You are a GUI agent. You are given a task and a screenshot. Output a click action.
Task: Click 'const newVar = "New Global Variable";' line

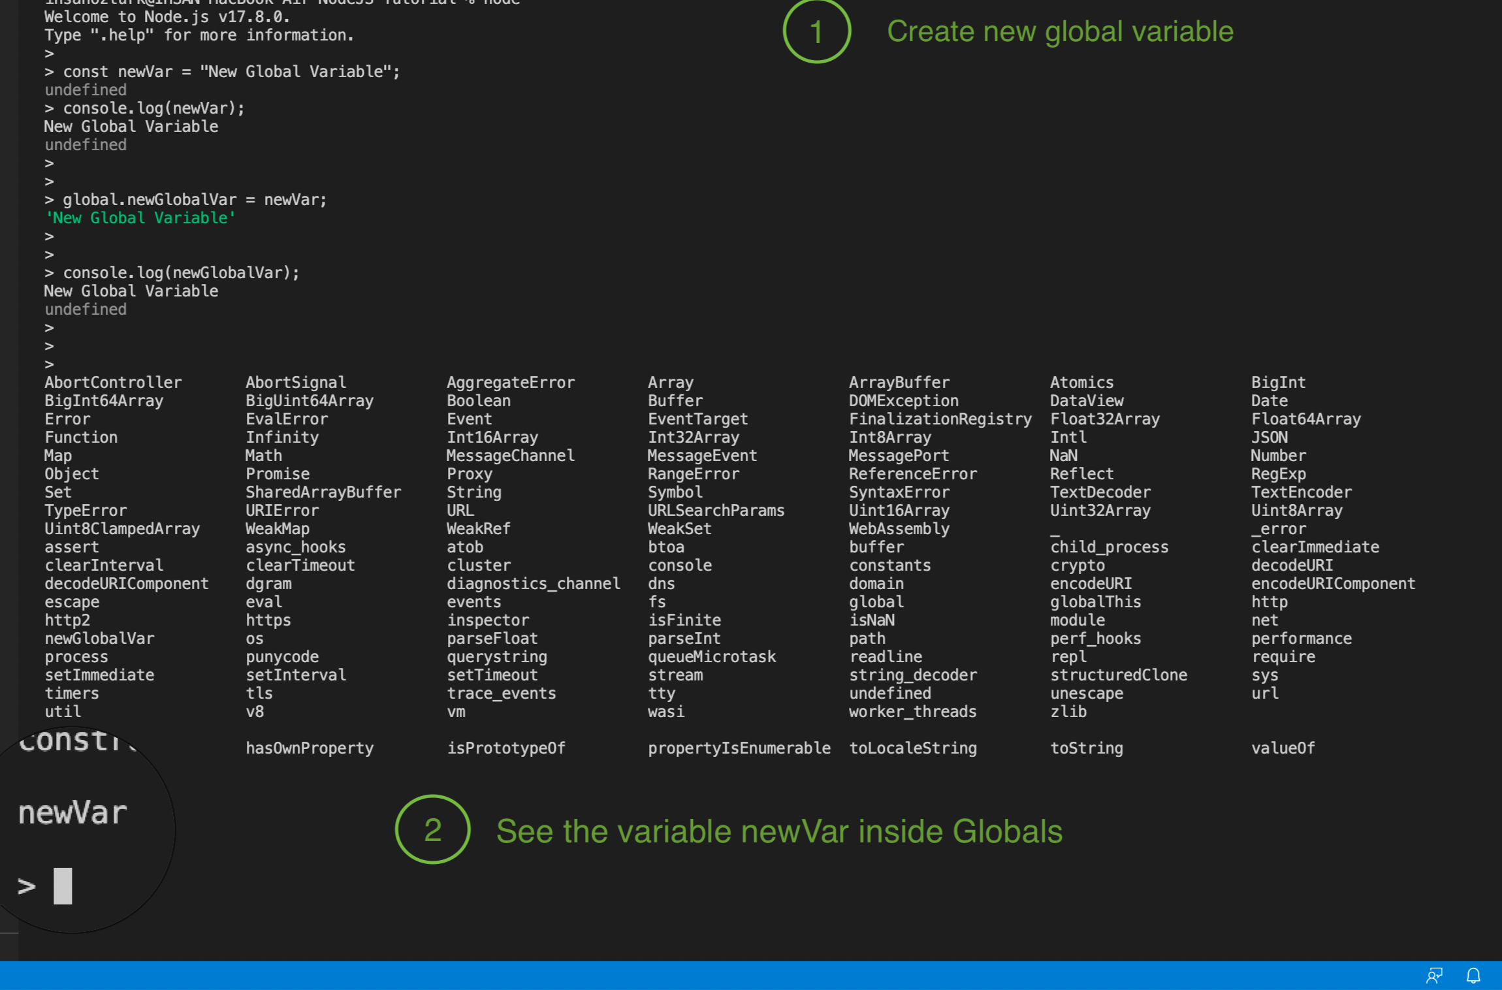pos(222,72)
